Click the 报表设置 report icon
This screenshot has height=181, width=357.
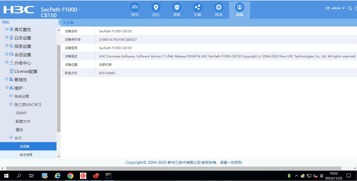(12, 46)
